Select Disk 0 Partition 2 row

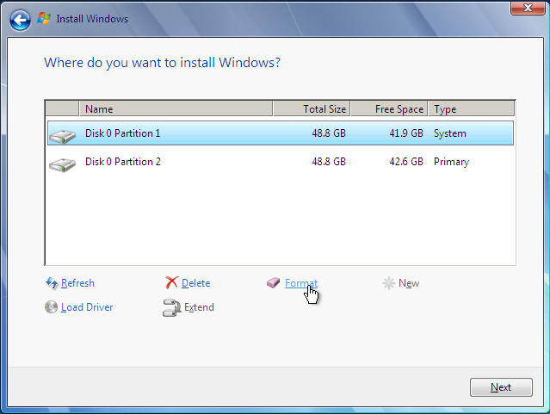point(258,162)
